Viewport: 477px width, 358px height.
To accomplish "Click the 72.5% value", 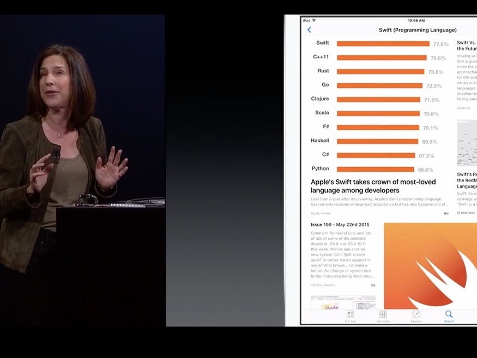I will click(434, 86).
